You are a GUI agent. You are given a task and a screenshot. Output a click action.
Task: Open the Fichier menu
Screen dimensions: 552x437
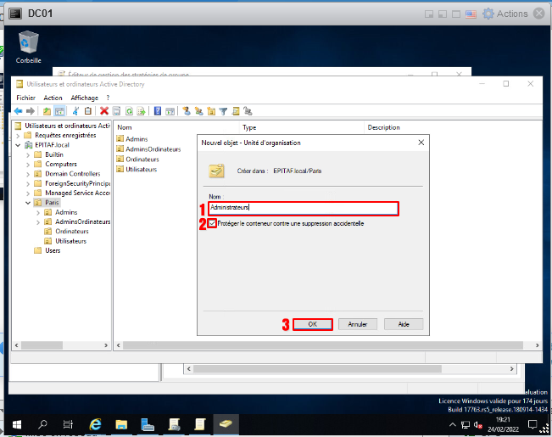tap(25, 98)
